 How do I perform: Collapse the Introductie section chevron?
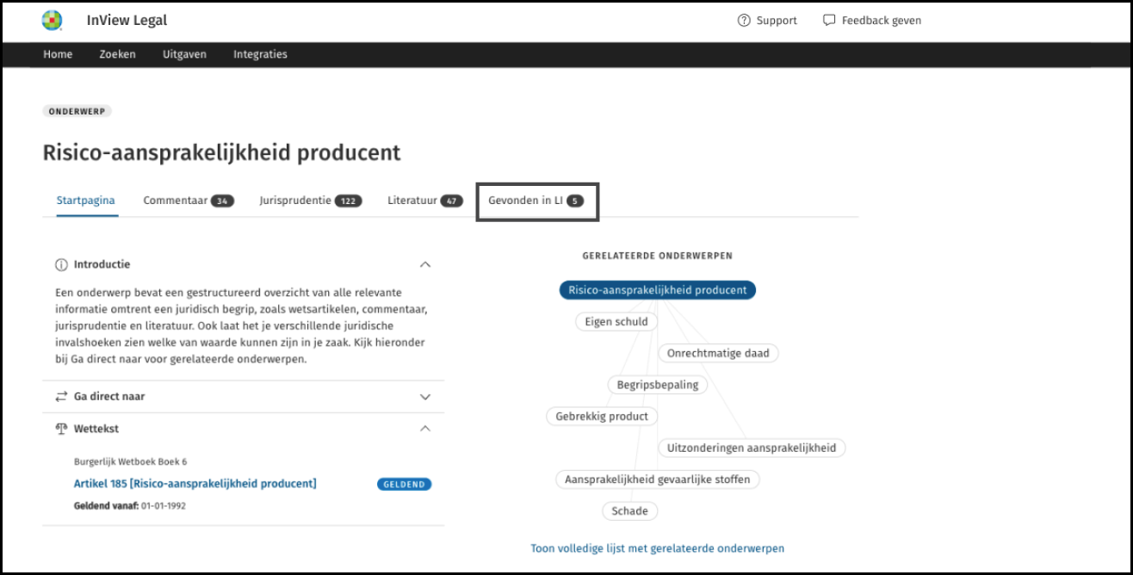(x=424, y=265)
